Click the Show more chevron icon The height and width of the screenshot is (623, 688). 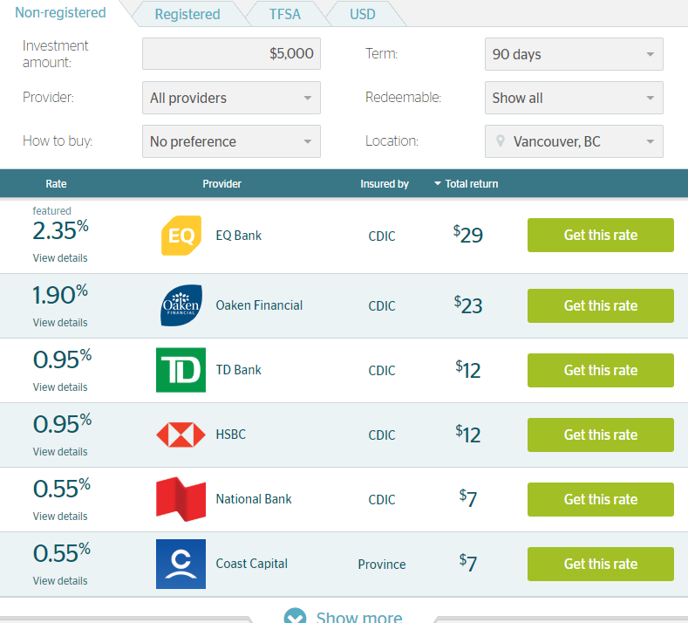296,617
